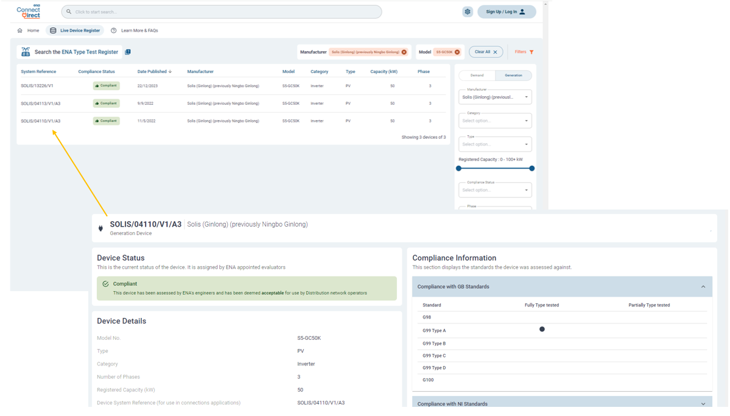Screen dimensions: 730x416
Task: Open the guide book icon beside register title
Action: [128, 52]
